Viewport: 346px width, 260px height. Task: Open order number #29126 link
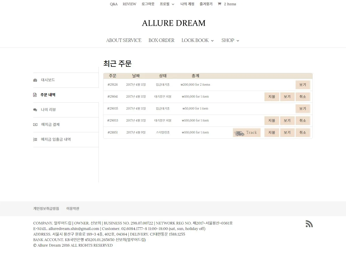point(113,85)
